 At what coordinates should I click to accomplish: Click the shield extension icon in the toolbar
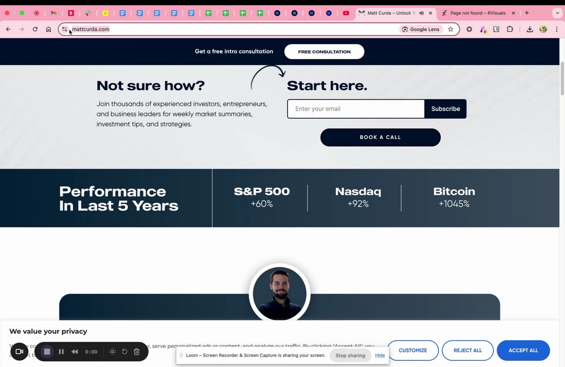point(496,29)
